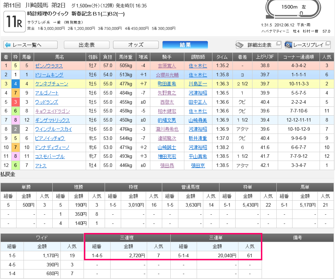Open jockey 的場文男 profile
Viewport: 335px width, 279px height.
pos(167,121)
